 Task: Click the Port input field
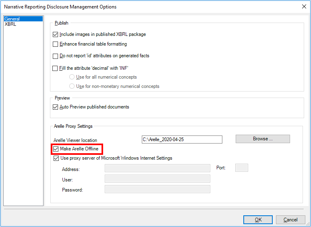pyautogui.click(x=241, y=168)
